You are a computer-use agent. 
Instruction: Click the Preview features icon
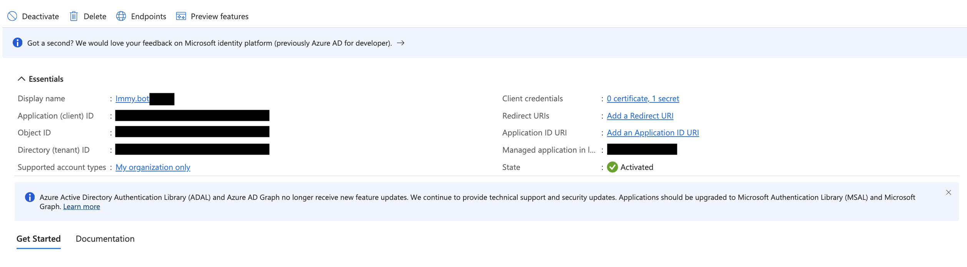tap(181, 16)
